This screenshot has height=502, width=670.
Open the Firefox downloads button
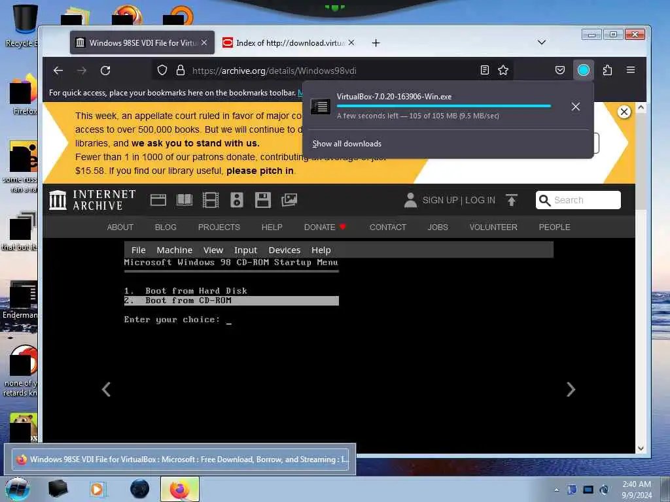[x=583, y=70]
